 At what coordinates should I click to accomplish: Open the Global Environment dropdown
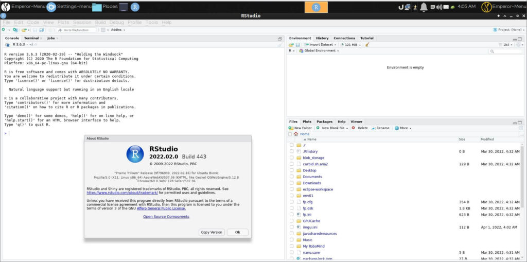tap(319, 51)
